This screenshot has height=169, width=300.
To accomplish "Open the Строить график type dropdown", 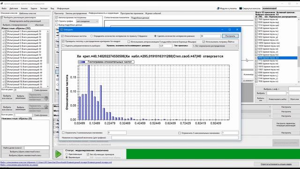I will tap(87, 21).
